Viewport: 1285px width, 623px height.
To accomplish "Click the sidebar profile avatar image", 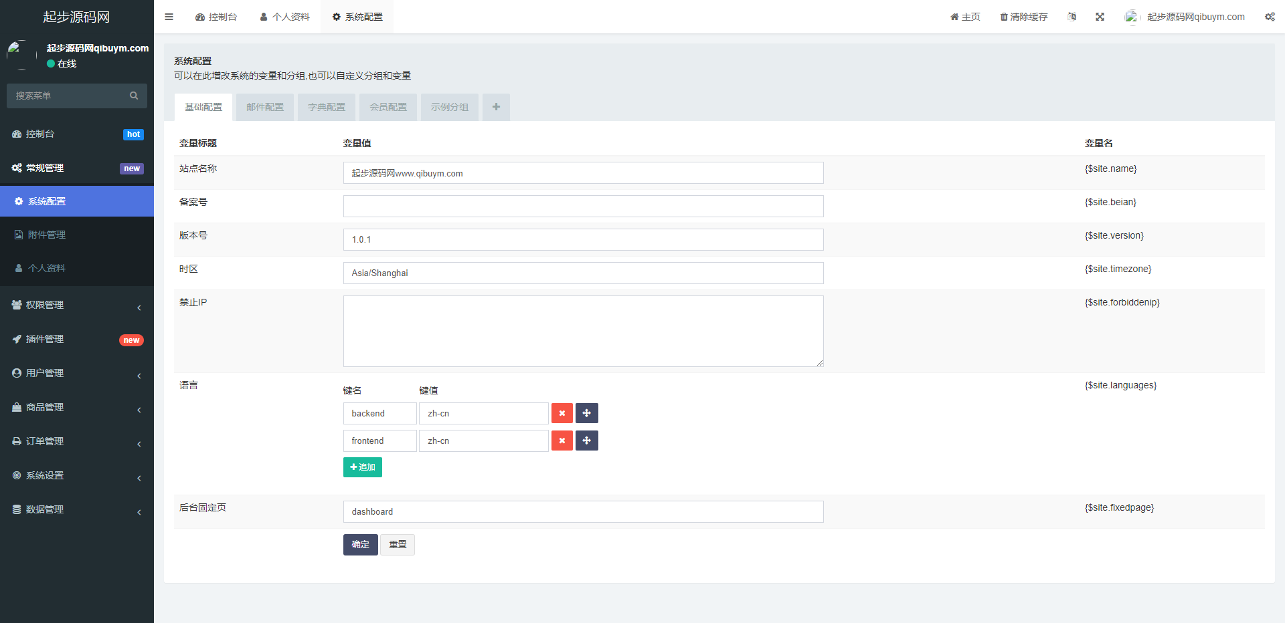I will tap(21, 55).
